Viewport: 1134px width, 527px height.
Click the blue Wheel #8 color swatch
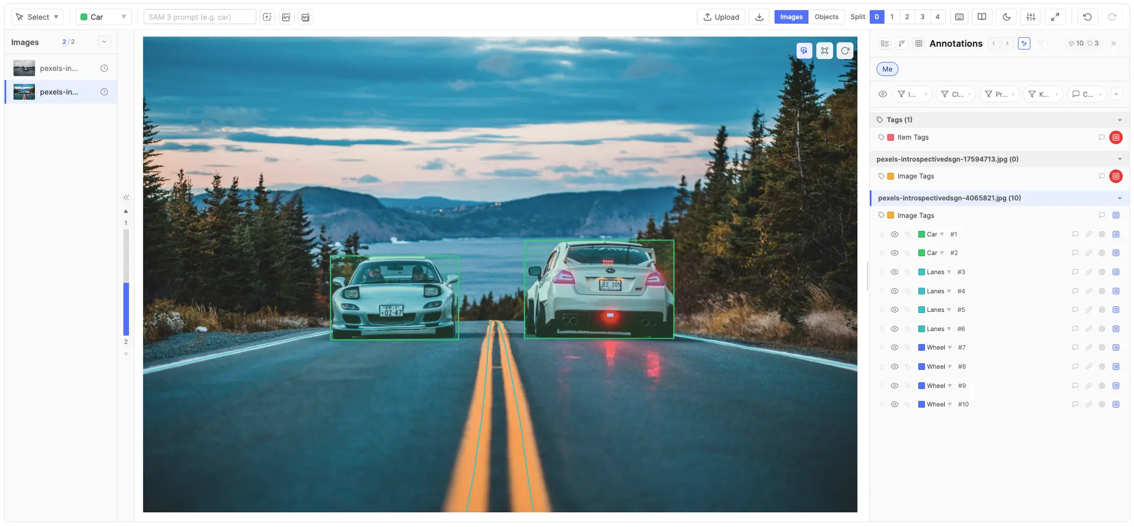coord(922,367)
